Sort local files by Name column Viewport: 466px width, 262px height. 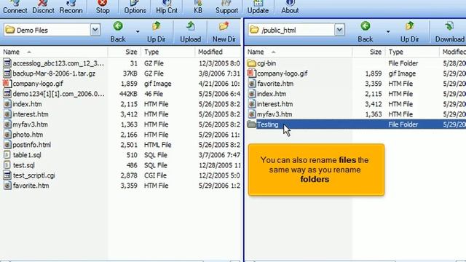54,52
